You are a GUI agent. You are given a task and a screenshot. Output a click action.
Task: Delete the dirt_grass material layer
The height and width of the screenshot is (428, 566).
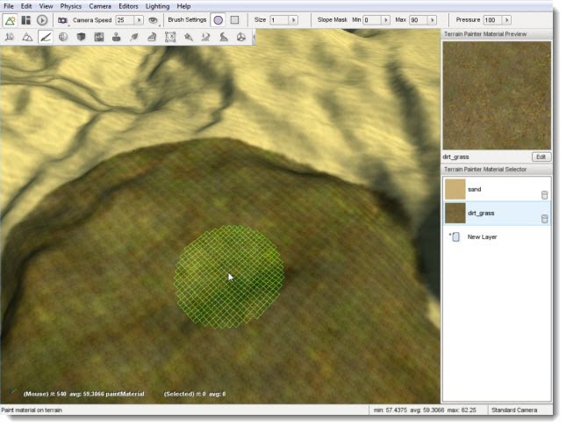[x=543, y=219]
